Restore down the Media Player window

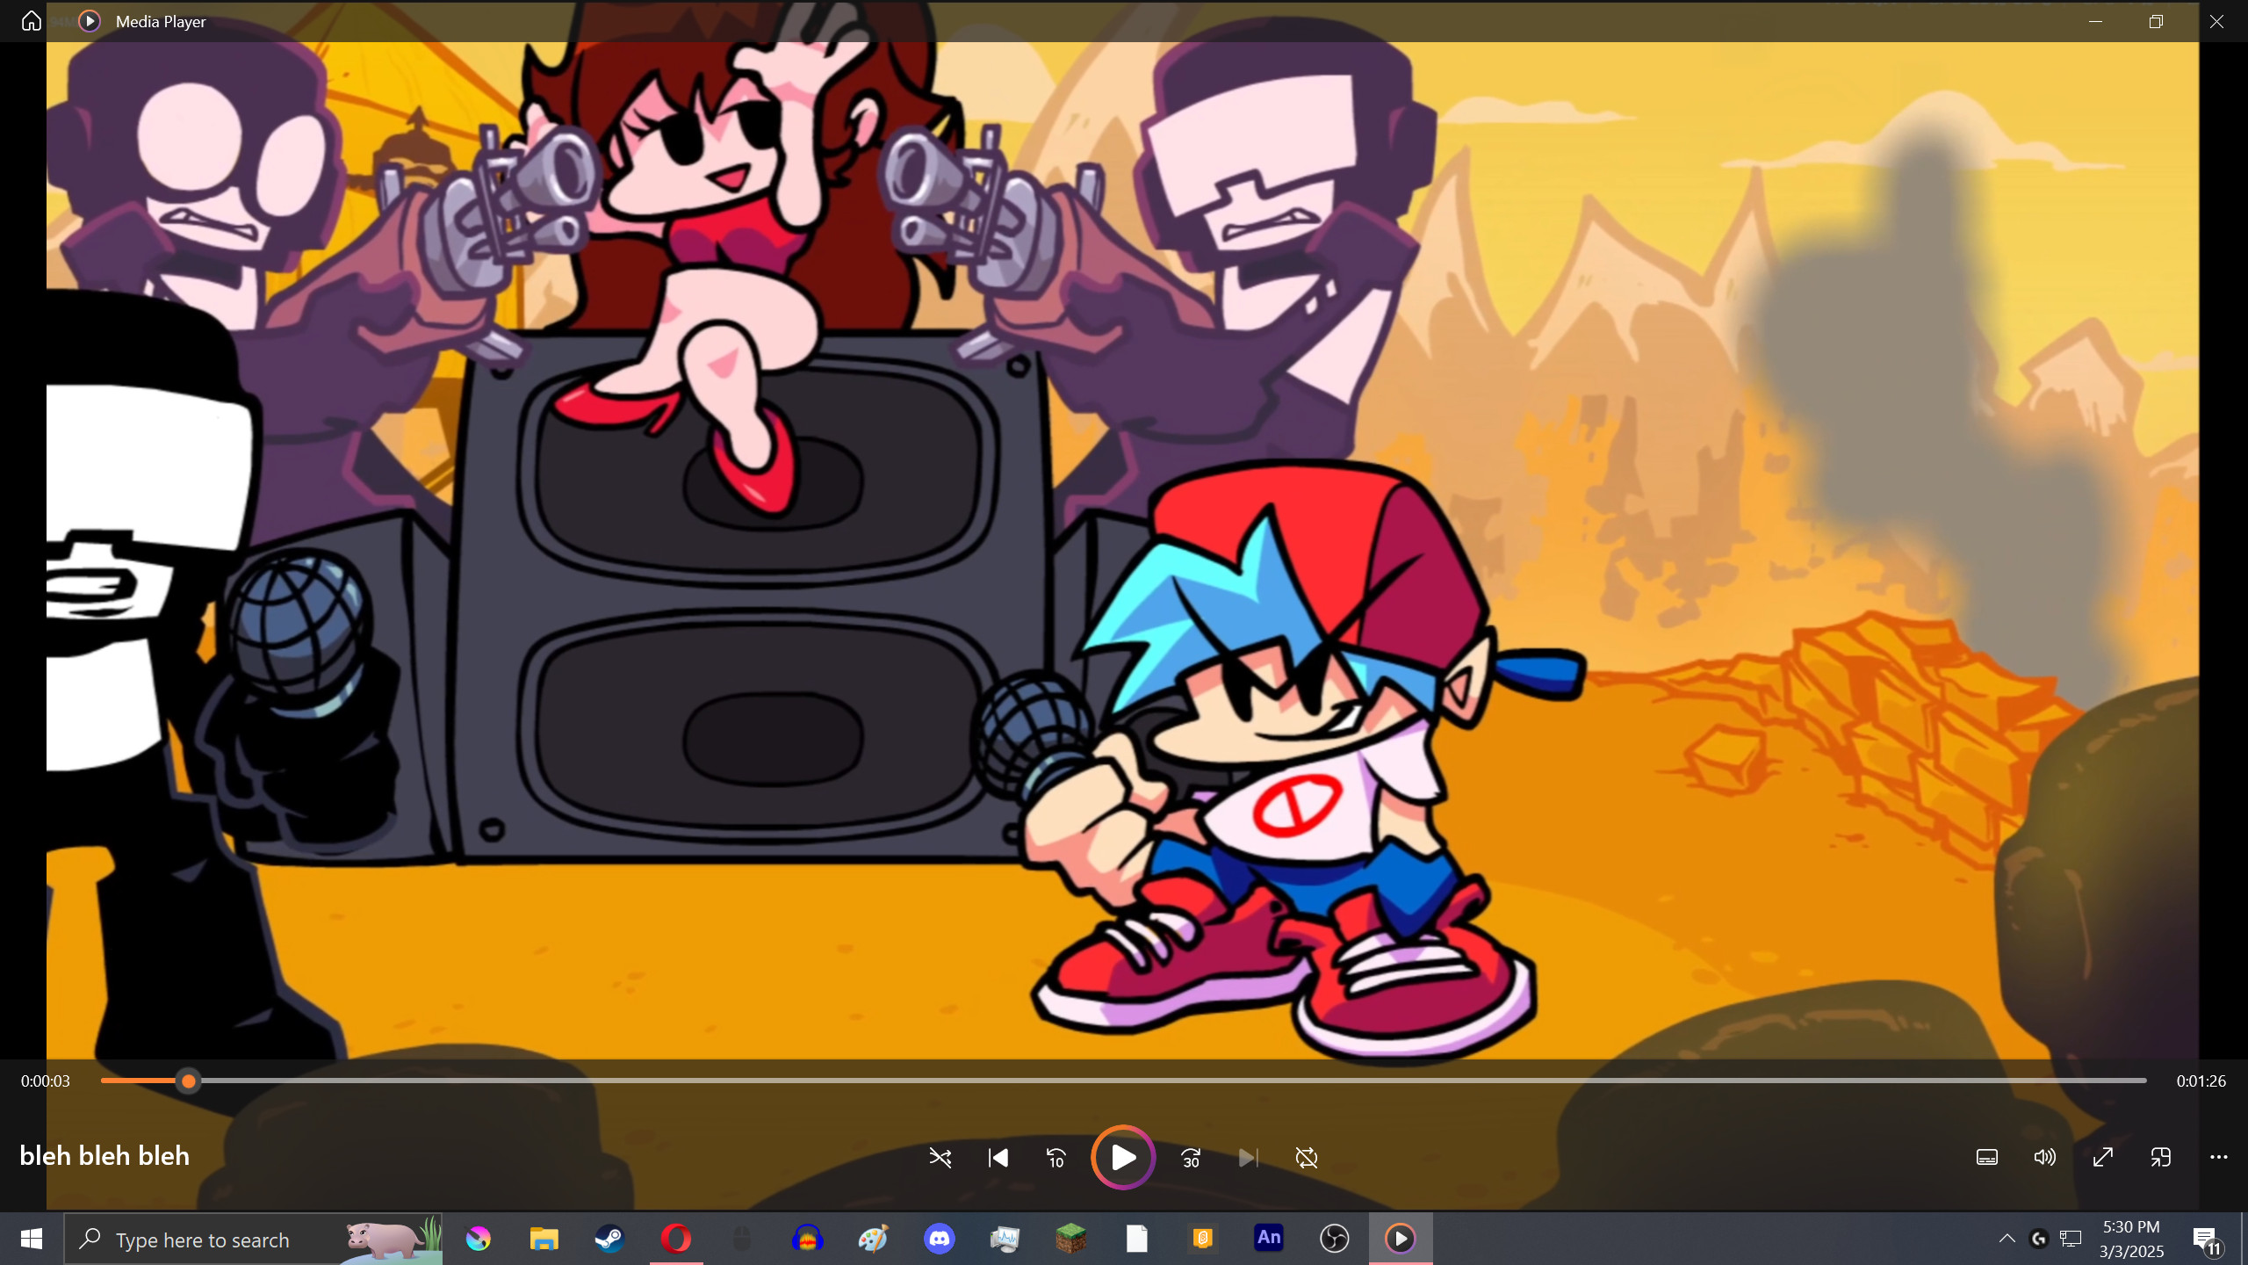(x=2156, y=21)
